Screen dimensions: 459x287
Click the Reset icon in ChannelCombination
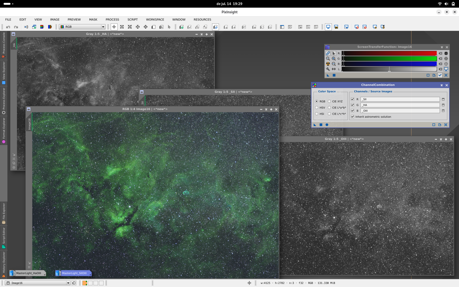click(x=446, y=125)
